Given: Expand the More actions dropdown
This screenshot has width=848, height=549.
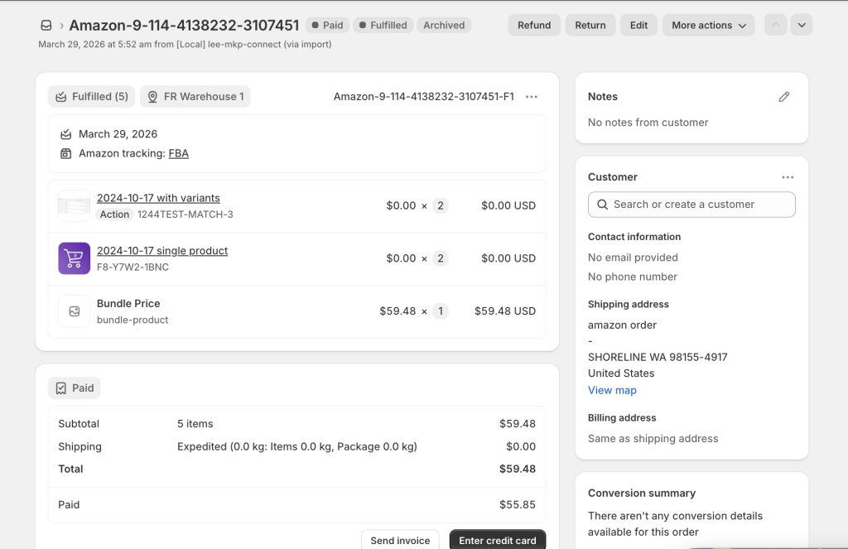Looking at the screenshot, I should pyautogui.click(x=708, y=26).
